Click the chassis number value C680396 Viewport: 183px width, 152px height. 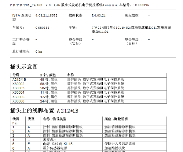click(x=42, y=28)
